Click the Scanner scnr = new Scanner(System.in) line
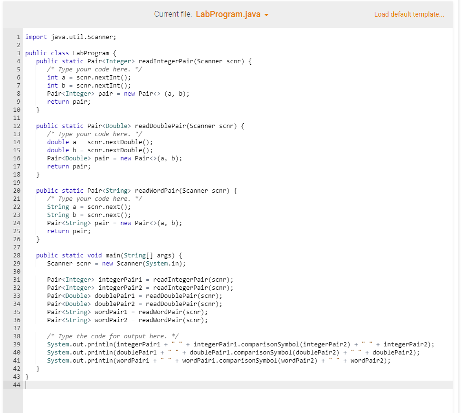465x413 pixels. tap(116, 264)
